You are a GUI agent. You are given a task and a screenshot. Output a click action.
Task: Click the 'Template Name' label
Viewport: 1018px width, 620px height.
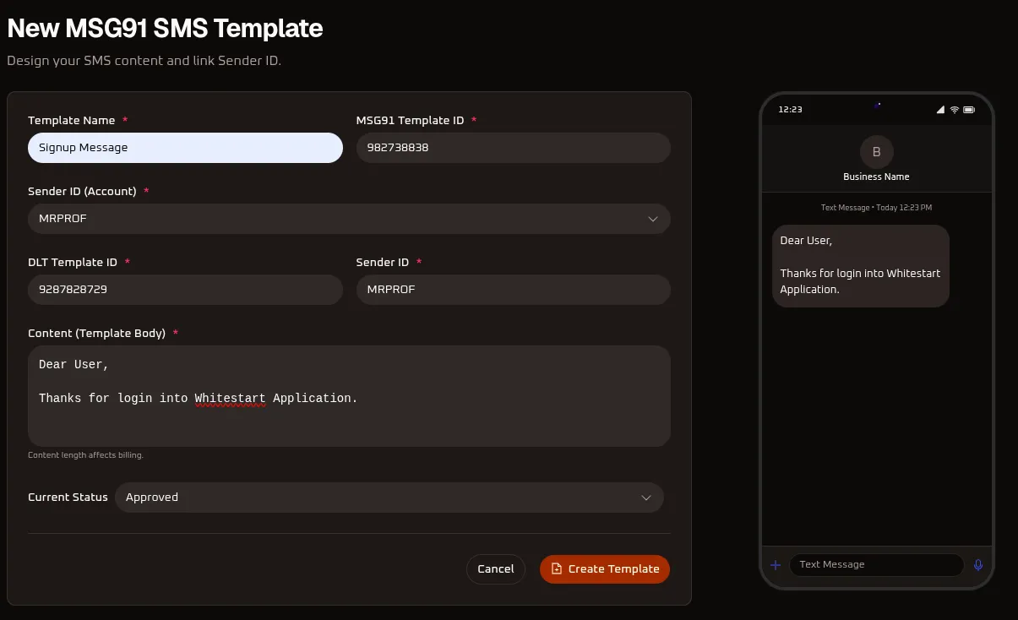tap(71, 121)
